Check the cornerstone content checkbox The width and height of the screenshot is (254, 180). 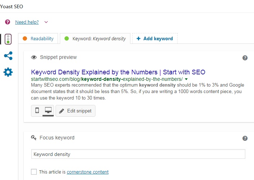point(34,172)
